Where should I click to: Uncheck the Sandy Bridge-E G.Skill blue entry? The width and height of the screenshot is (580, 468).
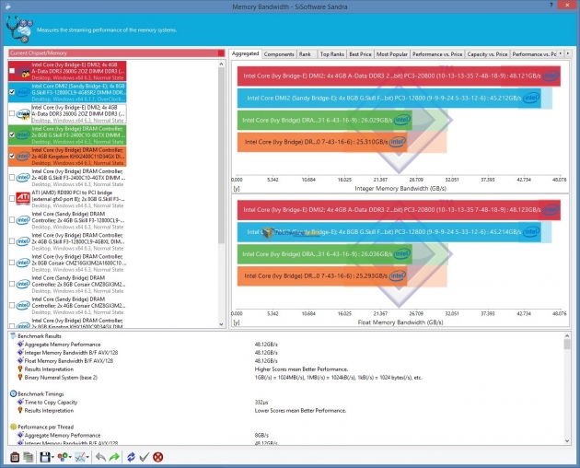[12, 92]
